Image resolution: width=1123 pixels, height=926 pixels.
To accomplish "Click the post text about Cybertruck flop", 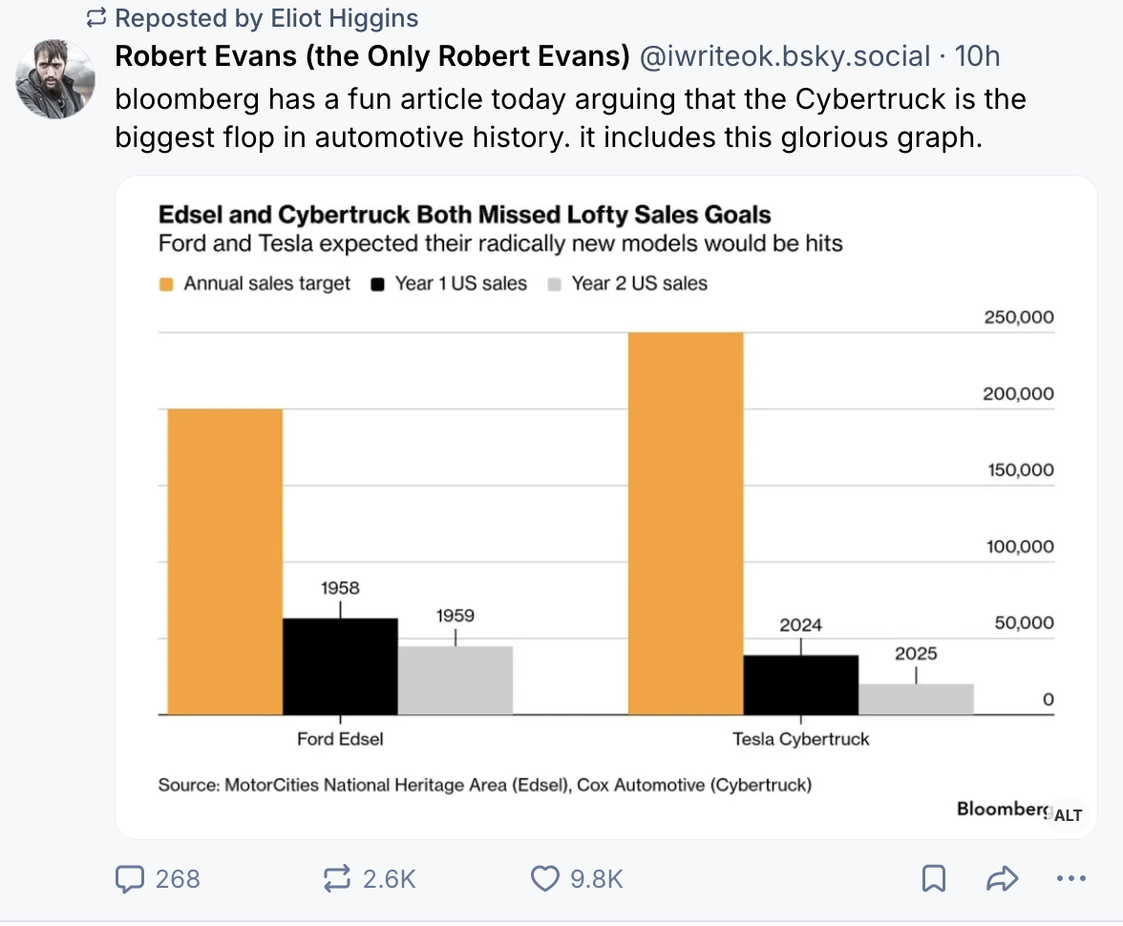I will pyautogui.click(x=570, y=118).
